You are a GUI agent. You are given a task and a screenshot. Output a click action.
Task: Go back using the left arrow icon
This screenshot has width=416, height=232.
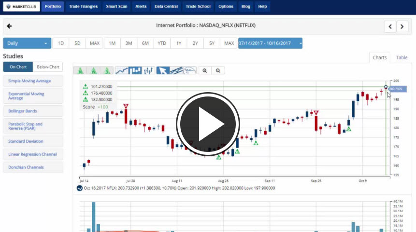10,27
